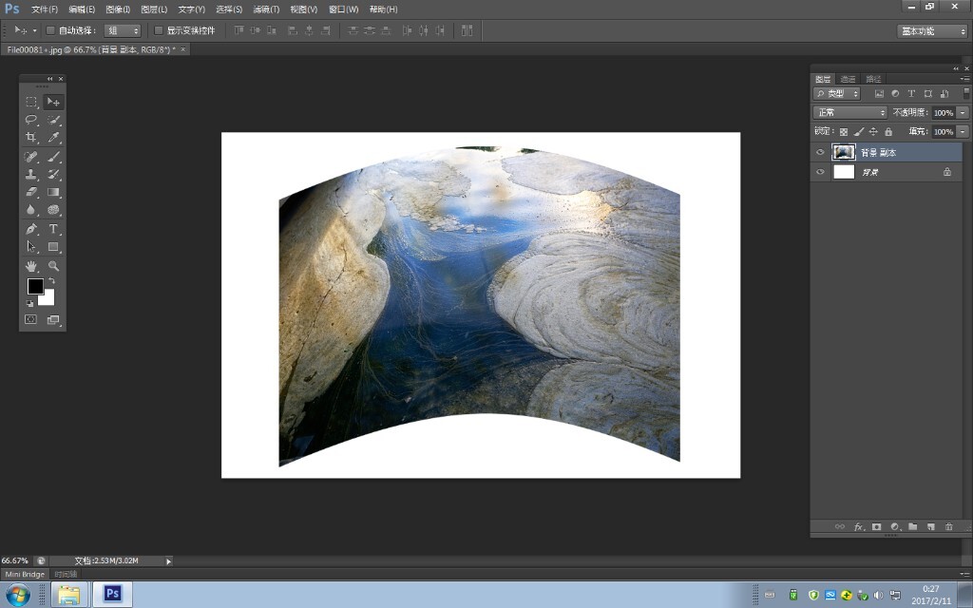This screenshot has height=608, width=973.
Task: Select the Lasso tool
Action: pos(31,120)
